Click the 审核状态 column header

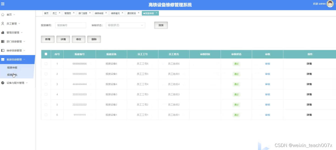(x=236, y=54)
